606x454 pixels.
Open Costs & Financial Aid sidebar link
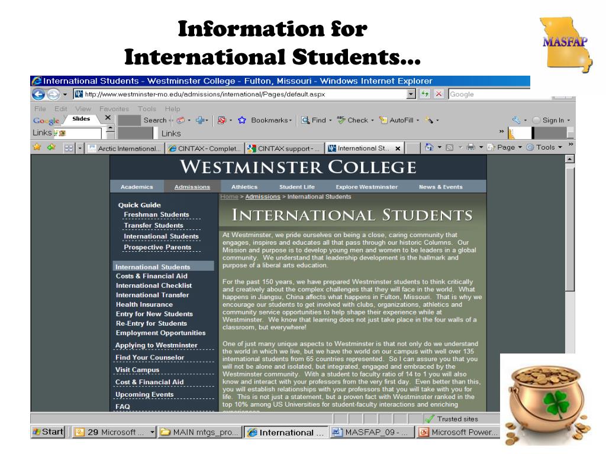pyautogui.click(x=151, y=276)
